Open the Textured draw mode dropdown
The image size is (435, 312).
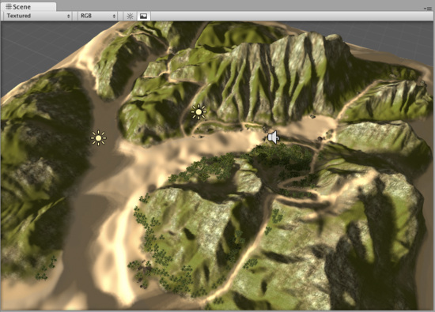click(x=38, y=16)
